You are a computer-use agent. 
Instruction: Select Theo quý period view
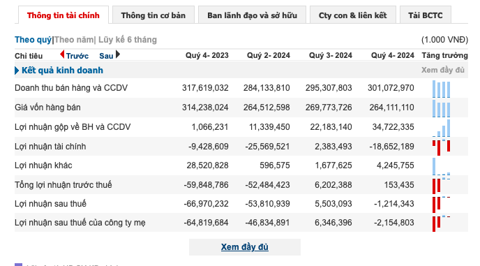[x=33, y=40]
